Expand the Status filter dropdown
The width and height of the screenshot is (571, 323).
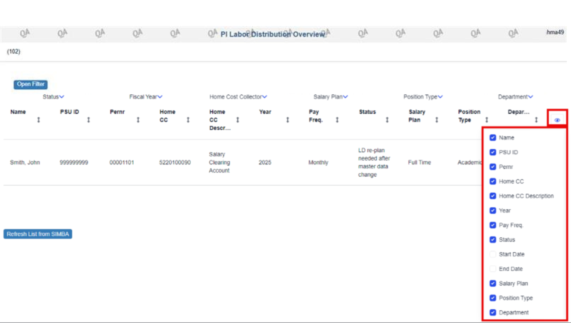coord(53,97)
